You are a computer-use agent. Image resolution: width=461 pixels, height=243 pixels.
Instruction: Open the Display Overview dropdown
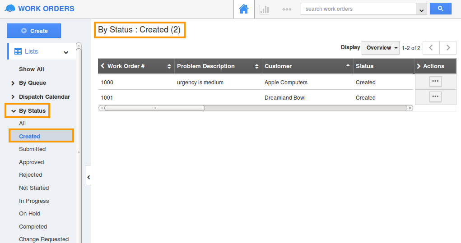(x=381, y=48)
